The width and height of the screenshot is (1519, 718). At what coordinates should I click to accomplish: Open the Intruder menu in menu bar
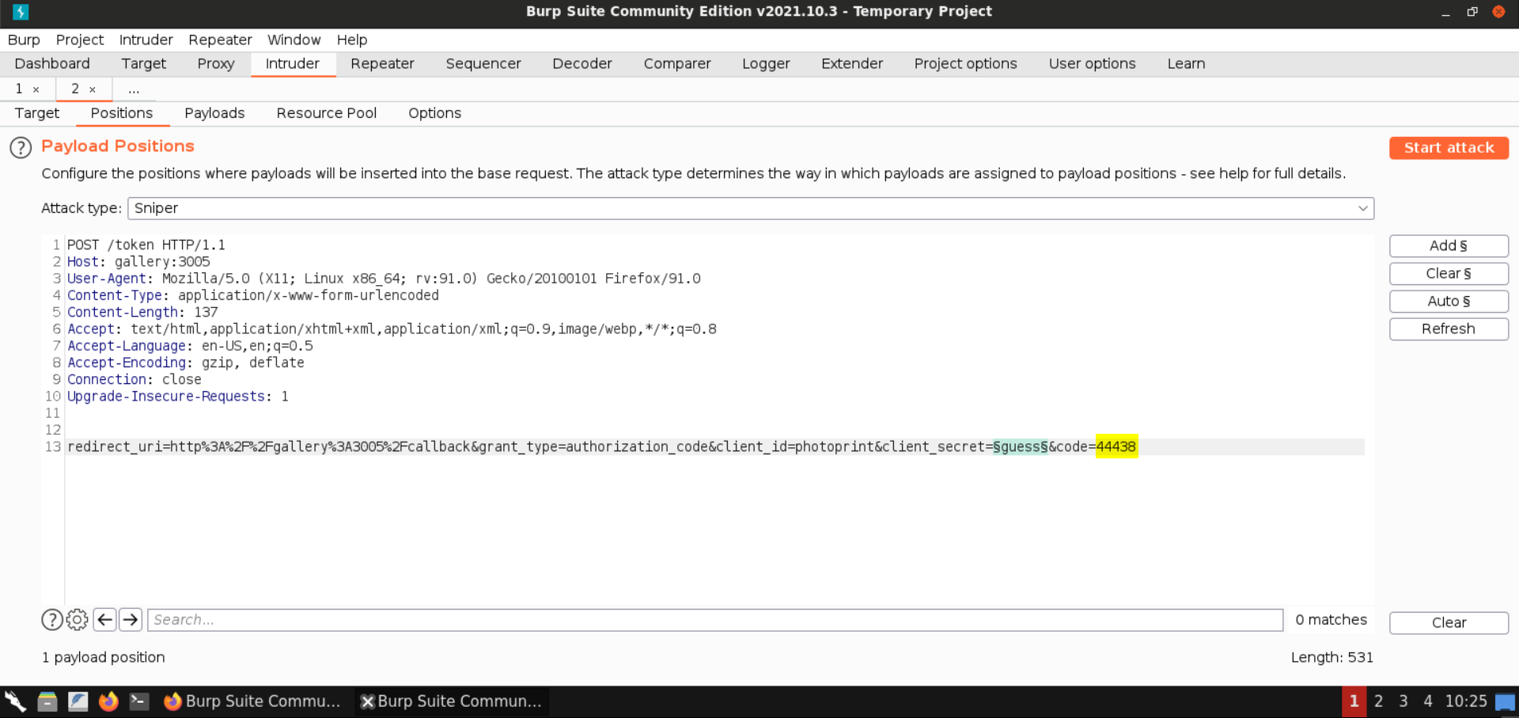pos(146,40)
